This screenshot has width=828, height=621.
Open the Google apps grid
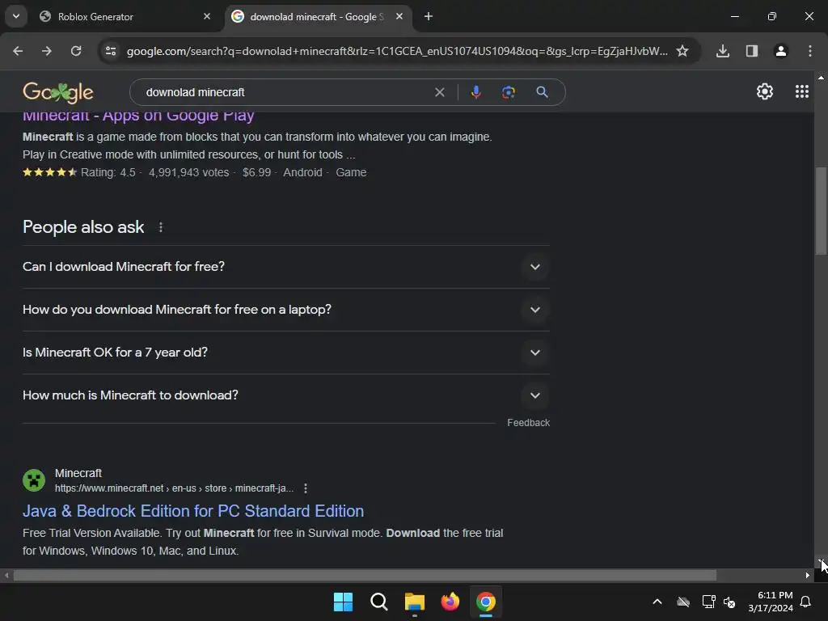(x=801, y=92)
